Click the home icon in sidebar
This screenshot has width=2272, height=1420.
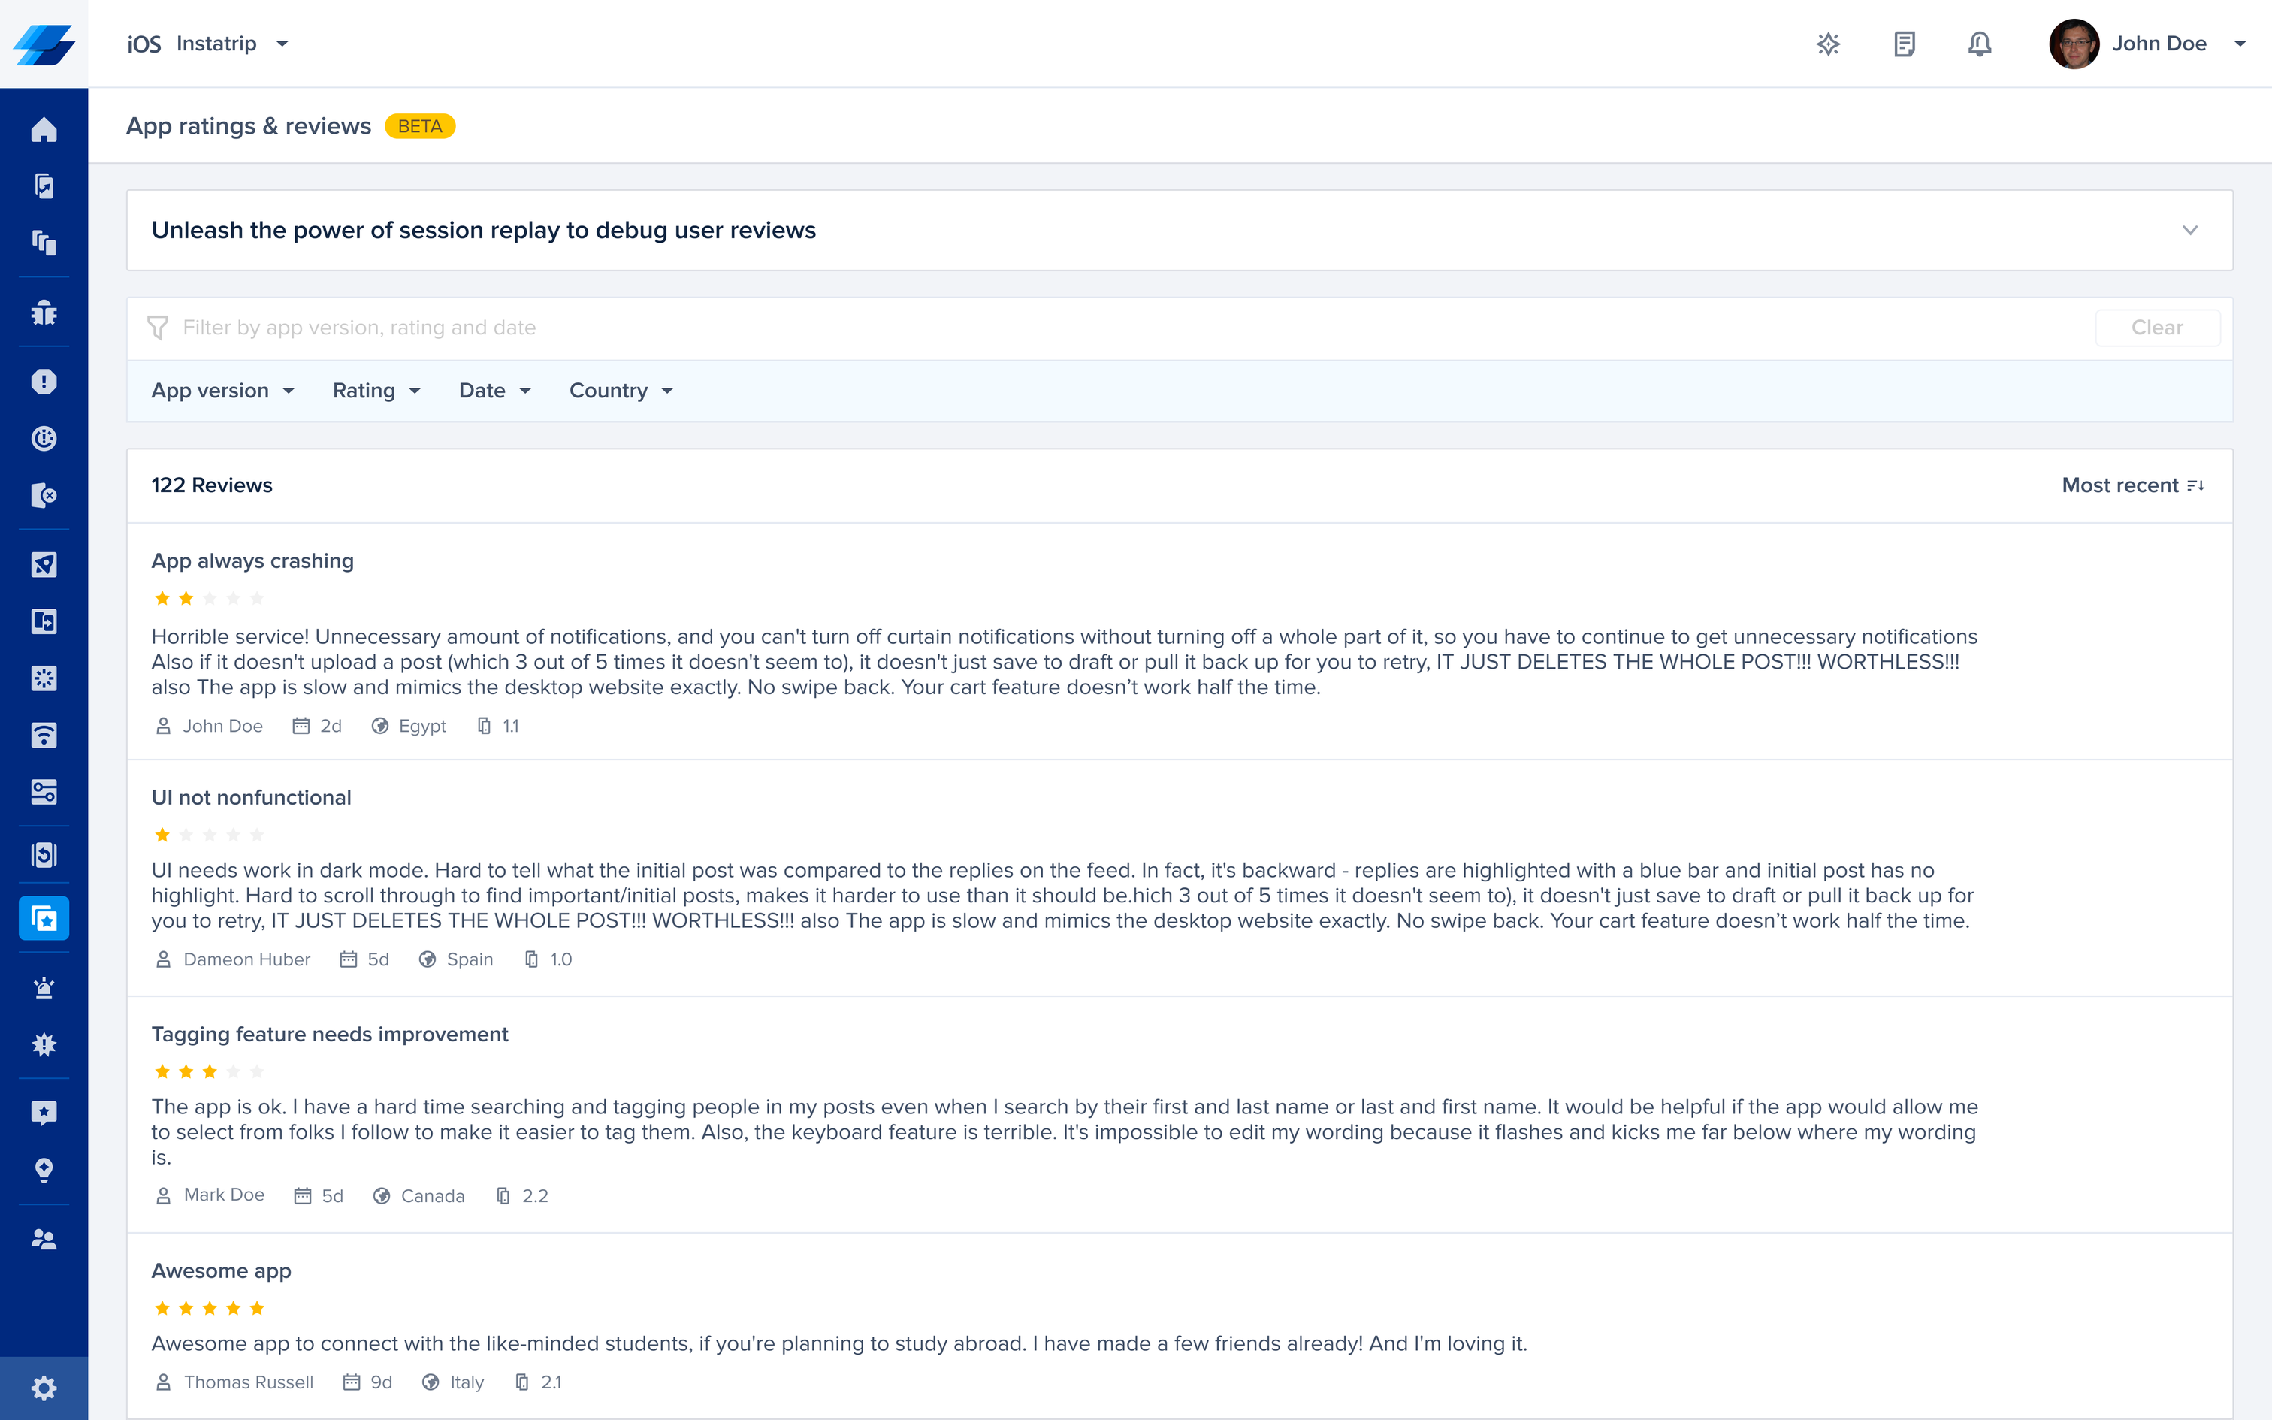click(x=43, y=128)
